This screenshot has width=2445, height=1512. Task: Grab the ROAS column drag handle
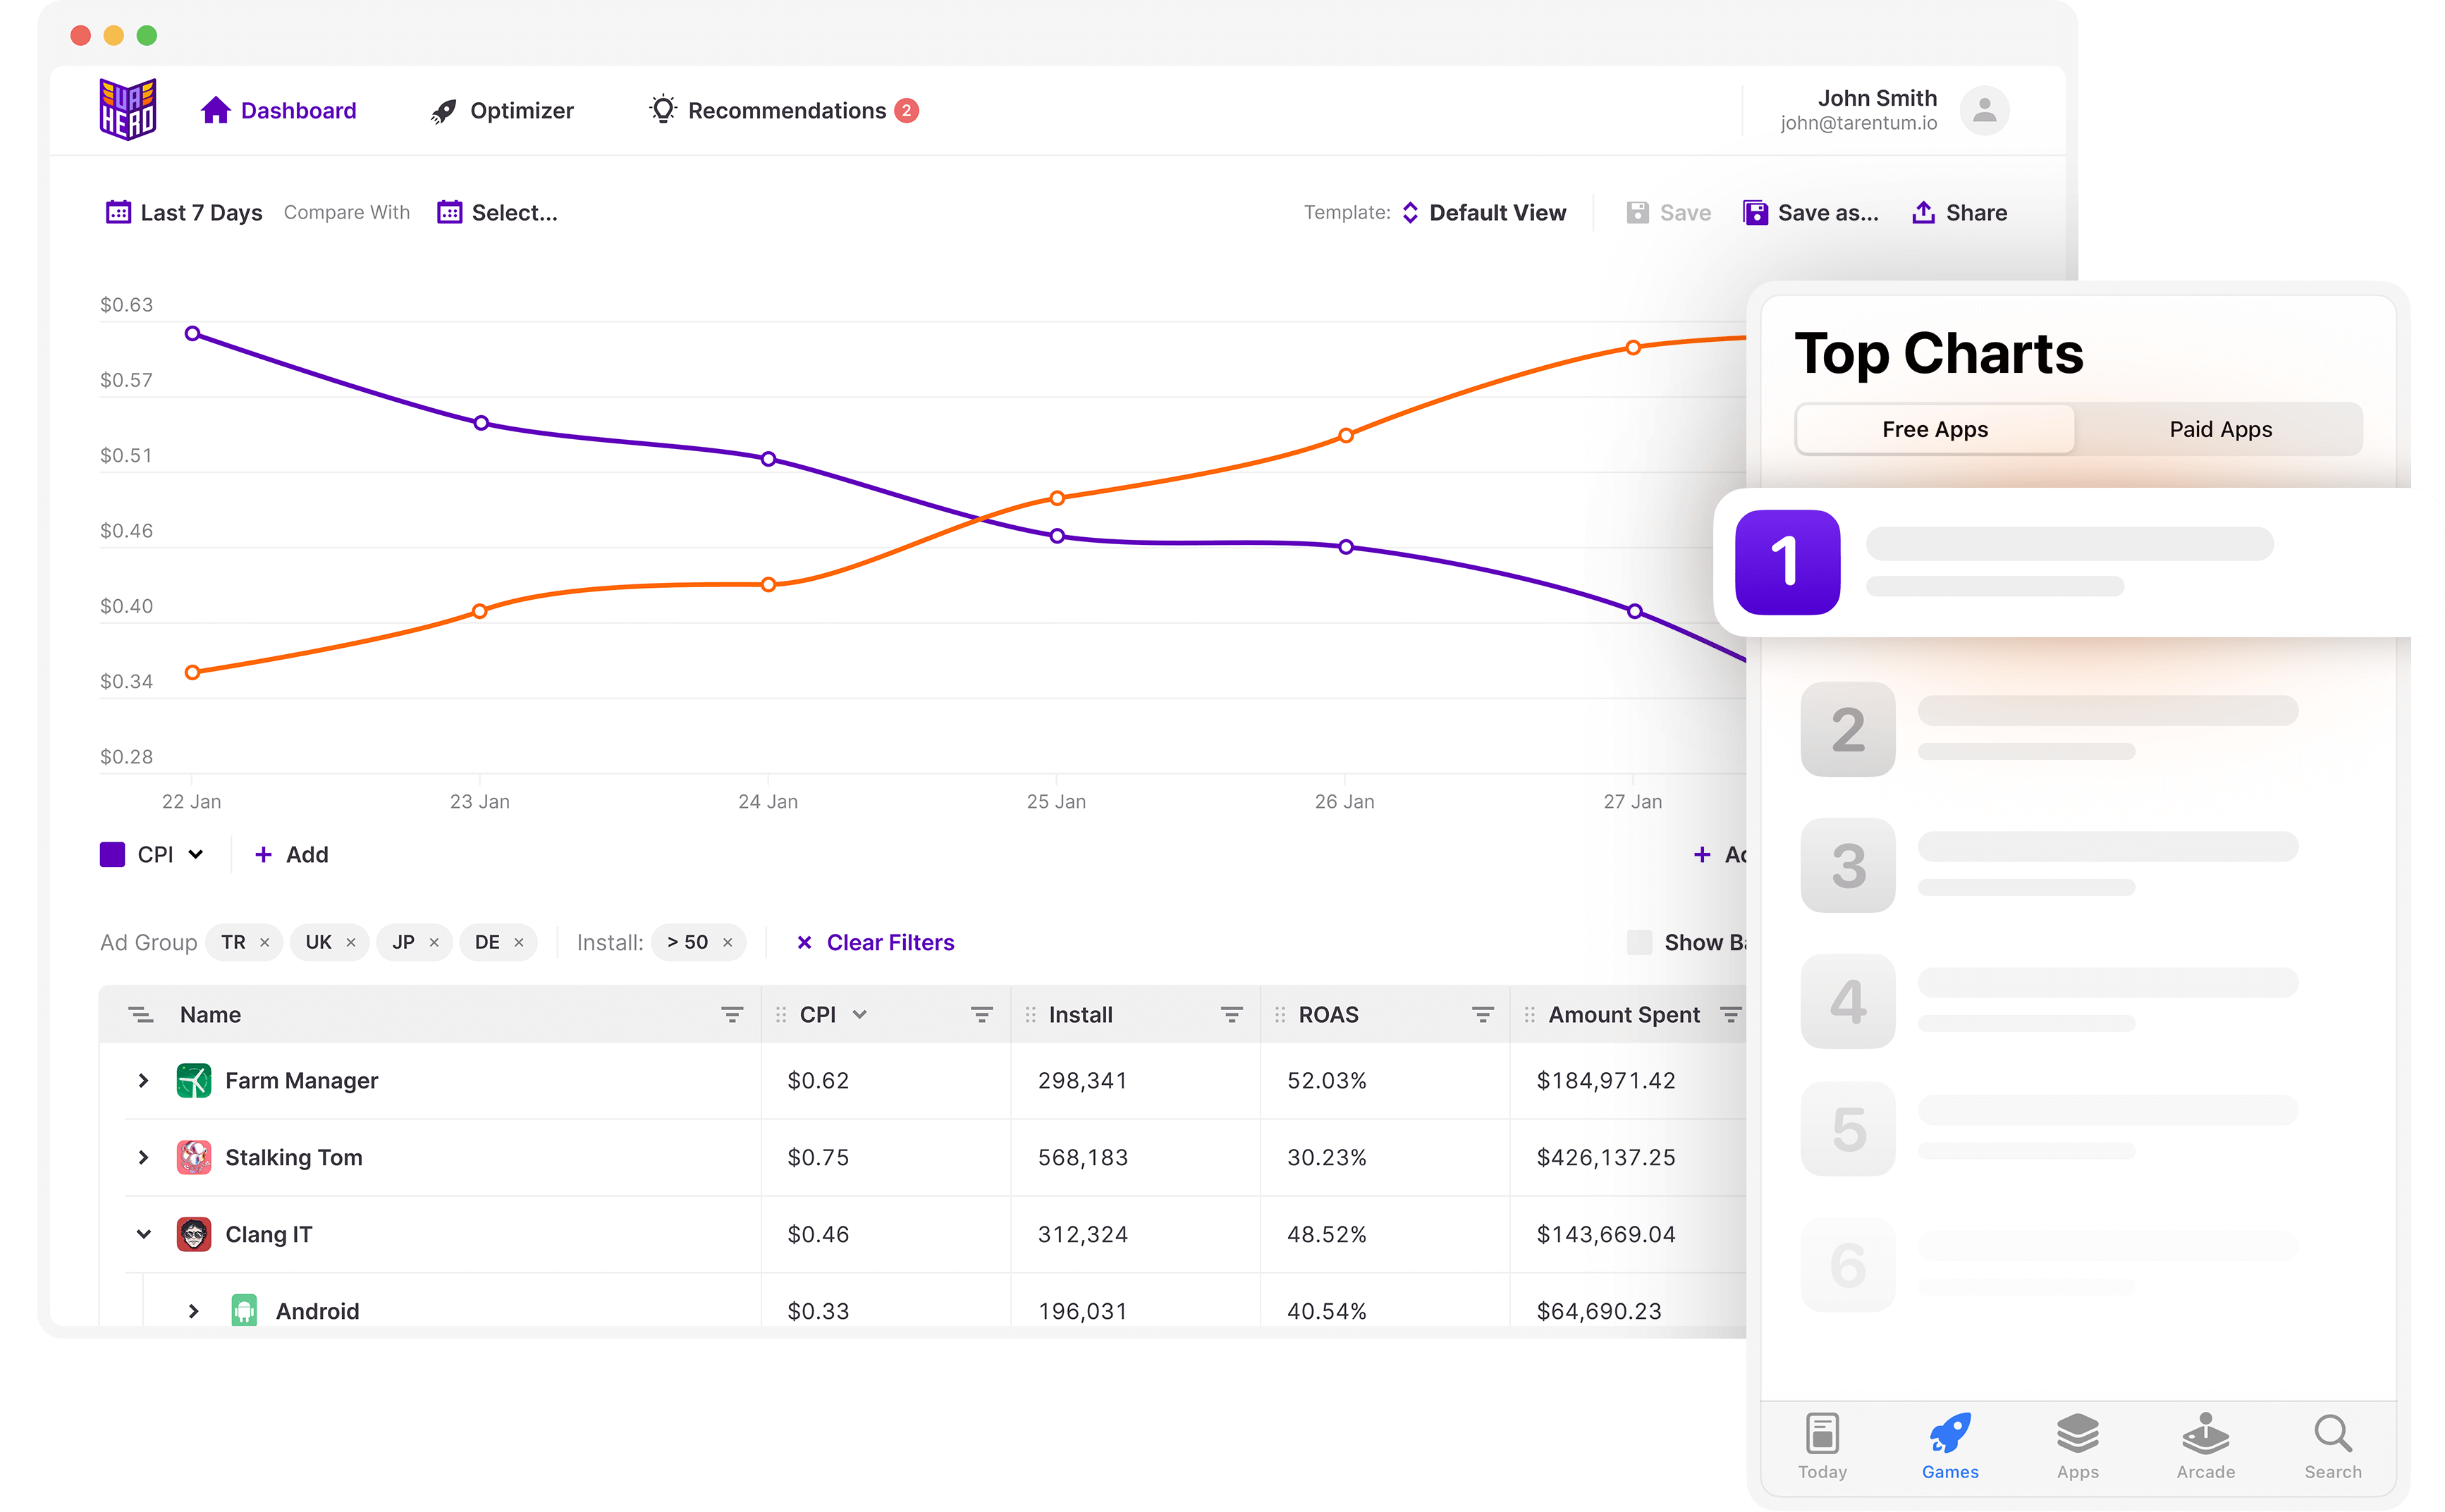(x=1280, y=1014)
